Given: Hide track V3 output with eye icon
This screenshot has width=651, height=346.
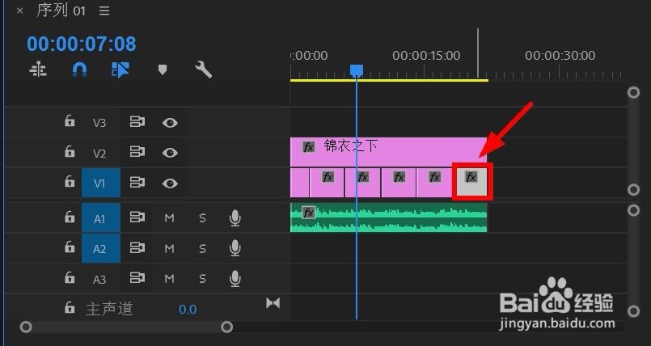Looking at the screenshot, I should pos(170,122).
